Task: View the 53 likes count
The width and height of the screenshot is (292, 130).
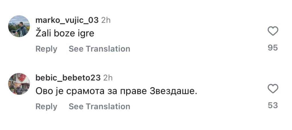Action: coord(273,106)
